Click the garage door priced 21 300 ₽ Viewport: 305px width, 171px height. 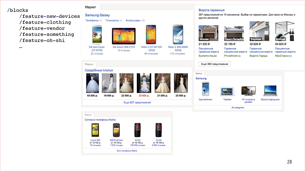tap(208, 33)
